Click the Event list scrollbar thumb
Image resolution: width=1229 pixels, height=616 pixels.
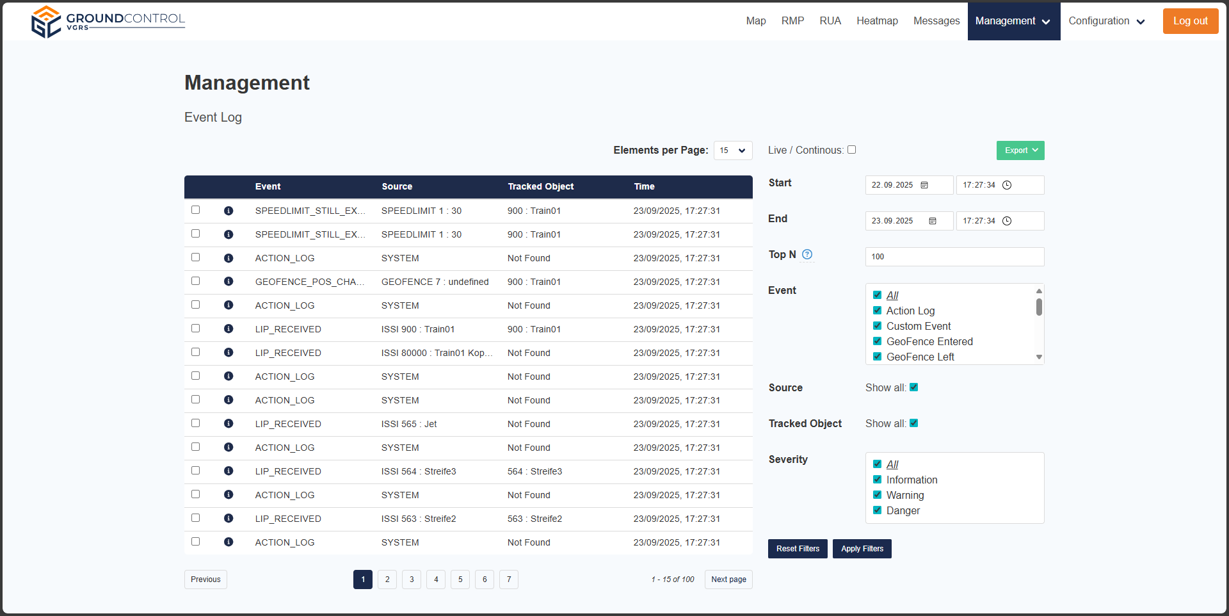click(1039, 307)
